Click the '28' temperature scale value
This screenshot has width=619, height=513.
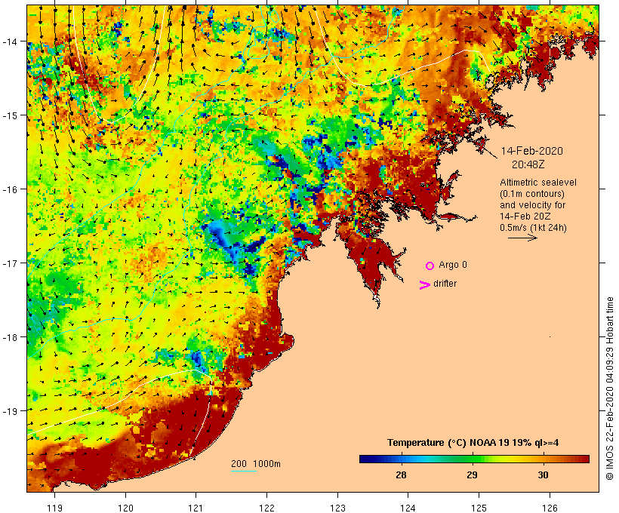point(401,475)
